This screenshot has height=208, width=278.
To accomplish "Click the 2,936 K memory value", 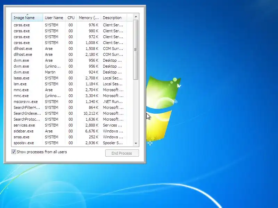I will point(92,143).
